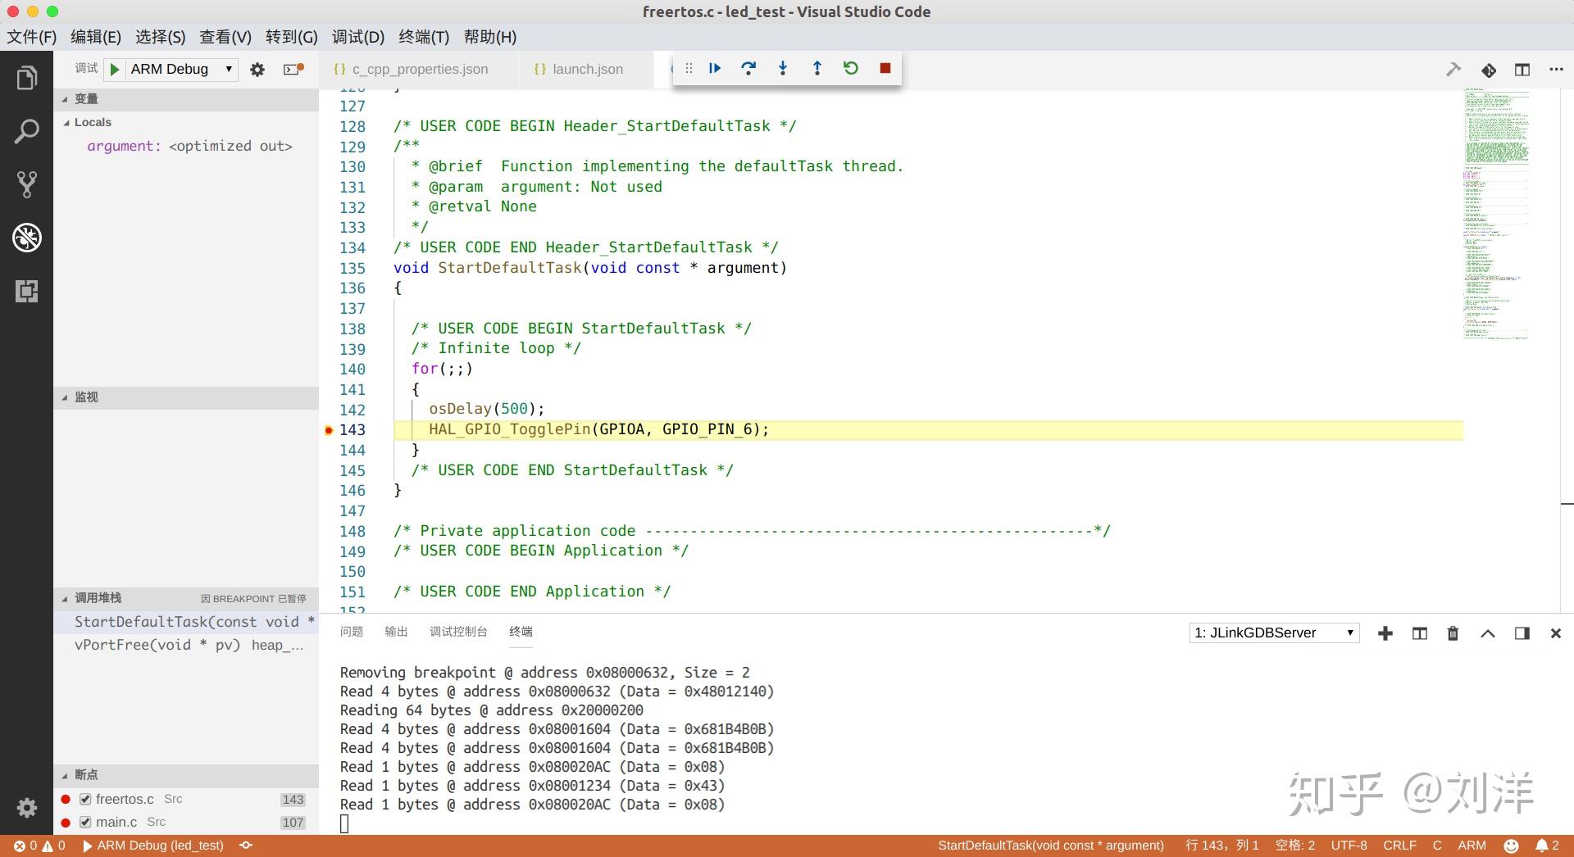Open the 调试(D) menu
The height and width of the screenshot is (857, 1574).
(x=357, y=37)
